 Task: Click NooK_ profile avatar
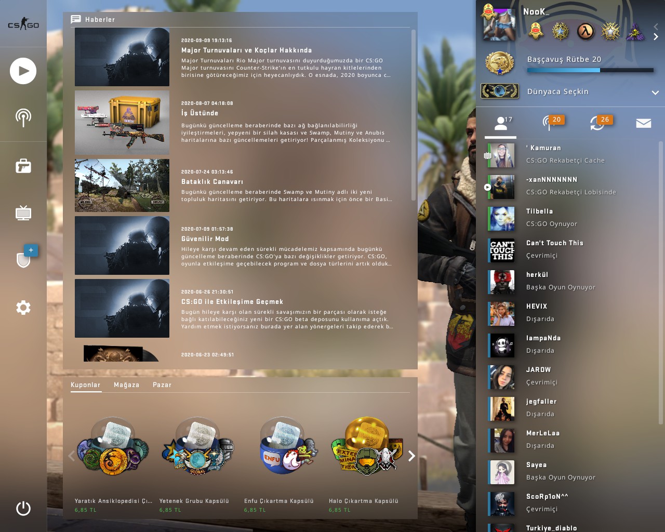point(499,25)
